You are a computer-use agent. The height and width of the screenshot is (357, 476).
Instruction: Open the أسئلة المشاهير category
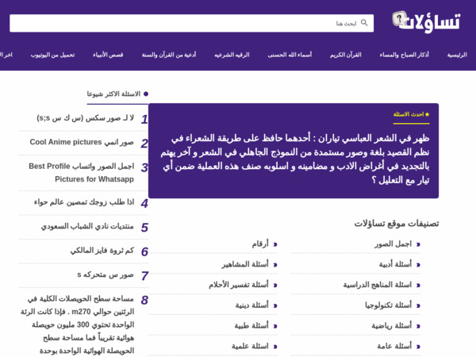click(245, 264)
